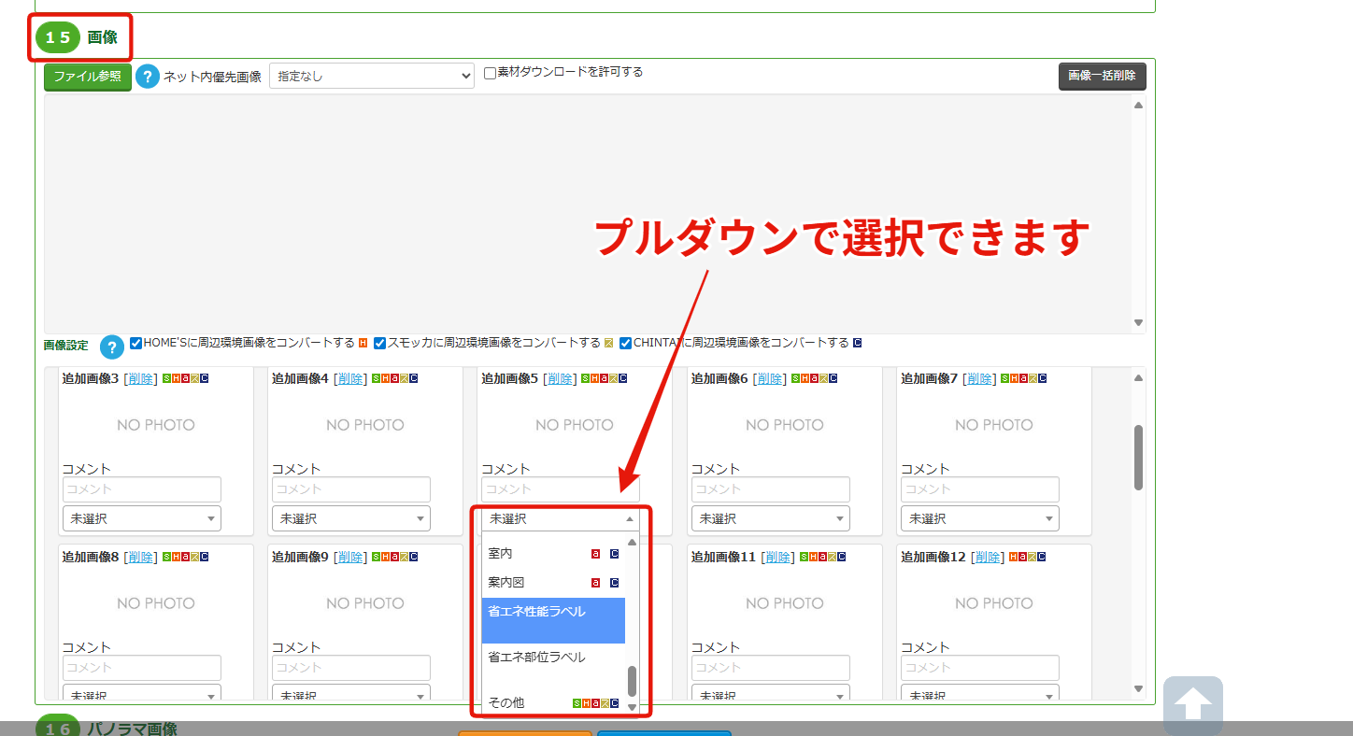
Task: Click the comment field of 追加画像7
Action: point(980,489)
